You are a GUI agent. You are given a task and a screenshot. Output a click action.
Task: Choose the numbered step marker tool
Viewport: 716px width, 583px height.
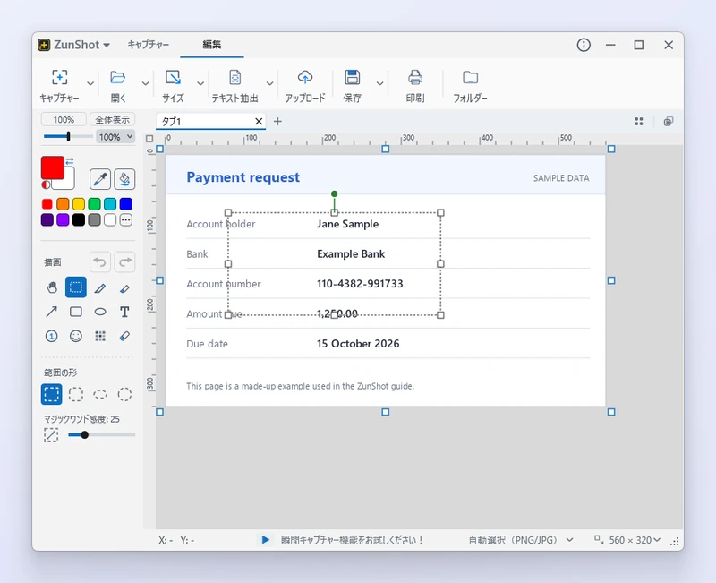click(x=52, y=336)
